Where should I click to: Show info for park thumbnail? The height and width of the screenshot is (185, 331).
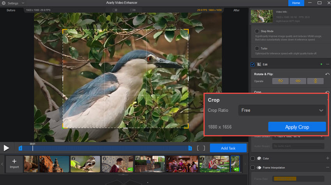pyautogui.click(x=202, y=159)
